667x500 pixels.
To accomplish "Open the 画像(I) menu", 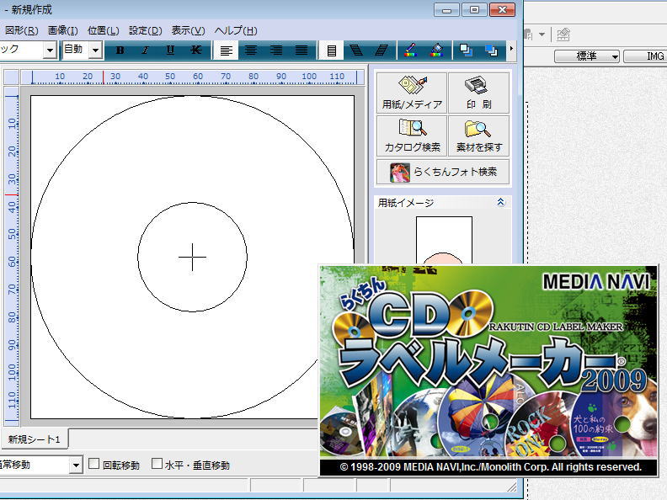I will pyautogui.click(x=63, y=30).
